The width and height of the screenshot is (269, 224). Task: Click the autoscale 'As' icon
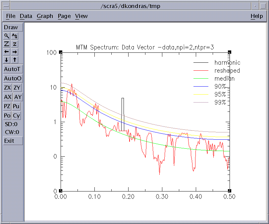[15, 36]
